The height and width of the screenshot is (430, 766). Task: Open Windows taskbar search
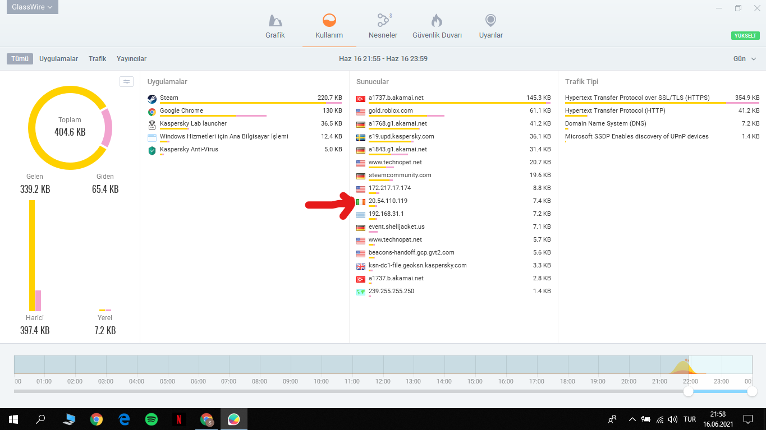tap(40, 419)
